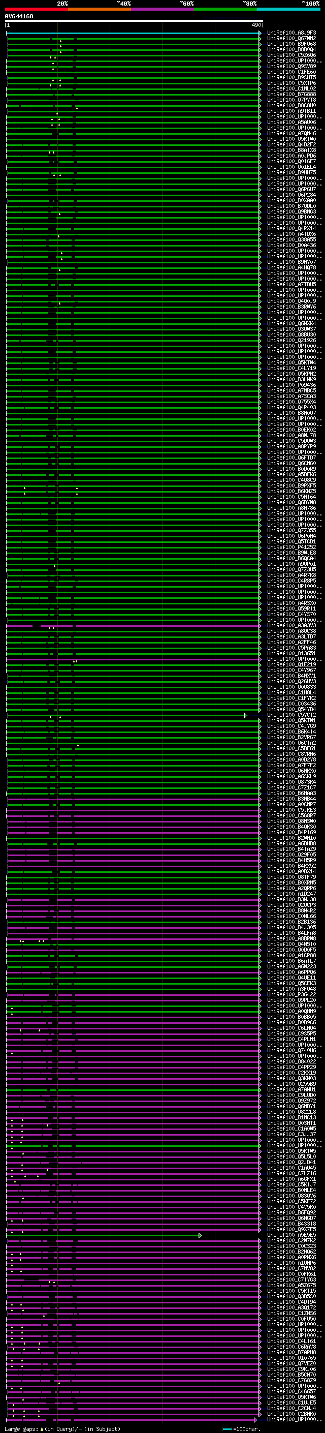Image resolution: width=325 pixels, height=1433 pixels.
Task: Select the UniRef100_Q1E219 label
Action: click(291, 664)
